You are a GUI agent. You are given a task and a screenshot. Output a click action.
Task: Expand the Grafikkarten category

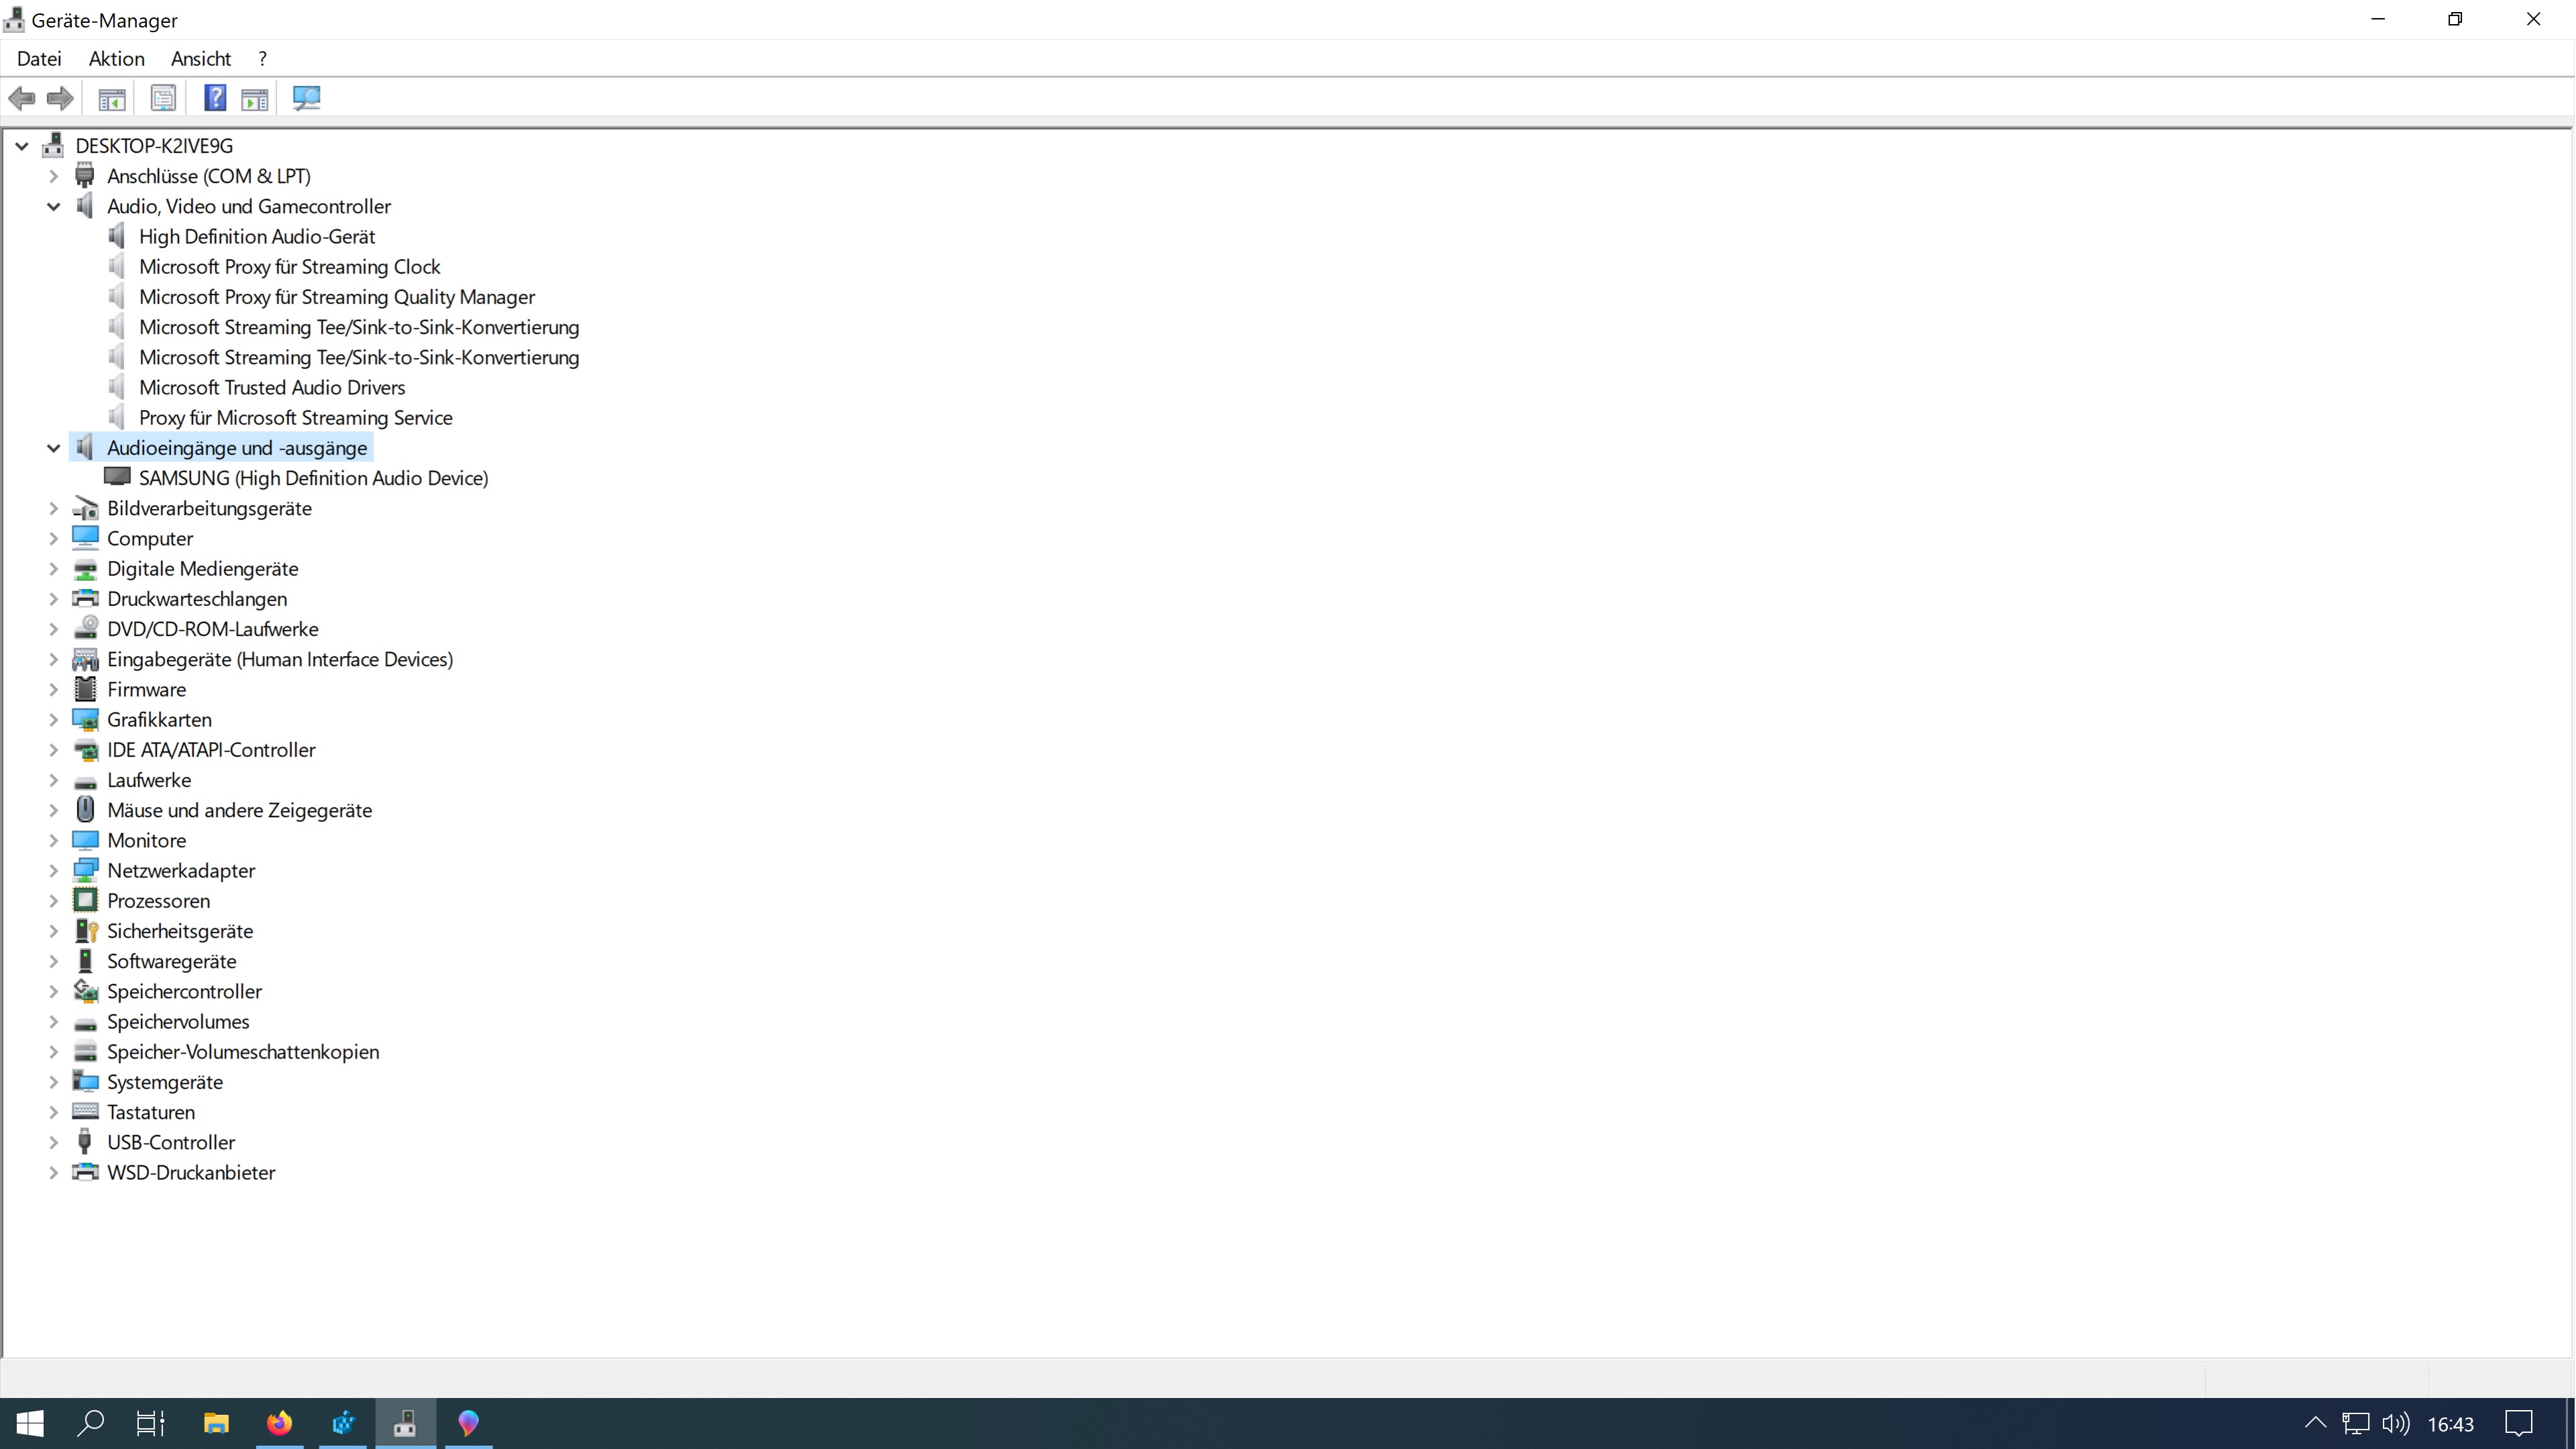pos(54,720)
